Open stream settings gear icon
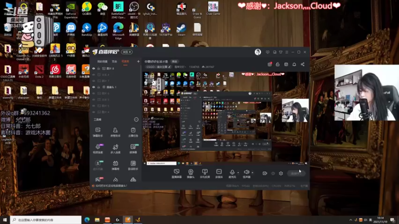Viewport: 399px width, 224px height. click(x=281, y=173)
